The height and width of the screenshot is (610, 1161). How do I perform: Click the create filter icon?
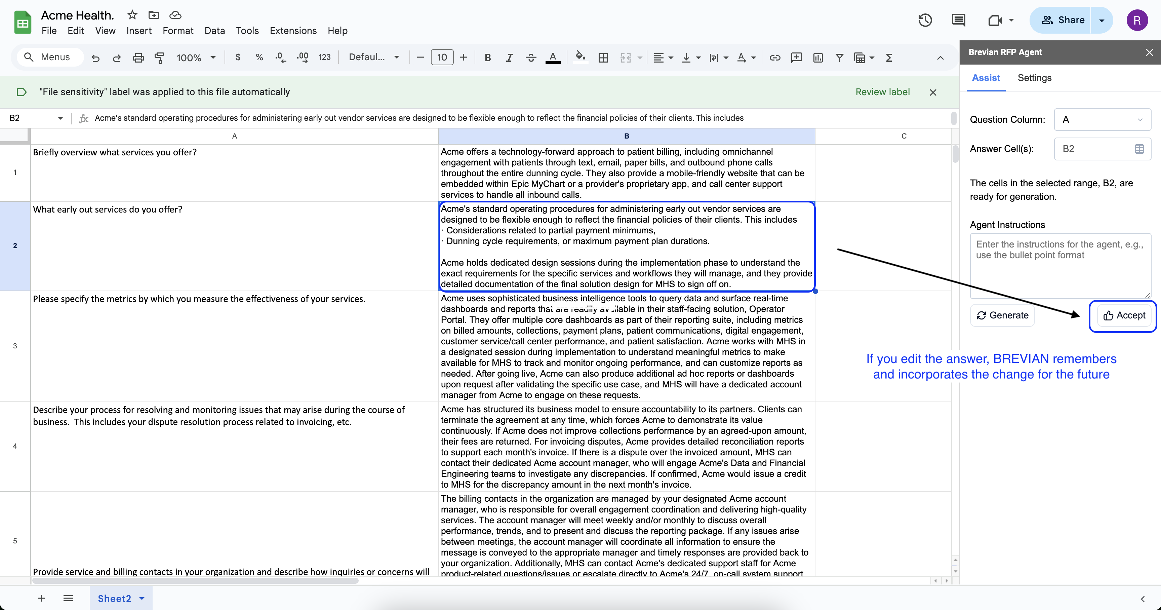click(x=839, y=57)
